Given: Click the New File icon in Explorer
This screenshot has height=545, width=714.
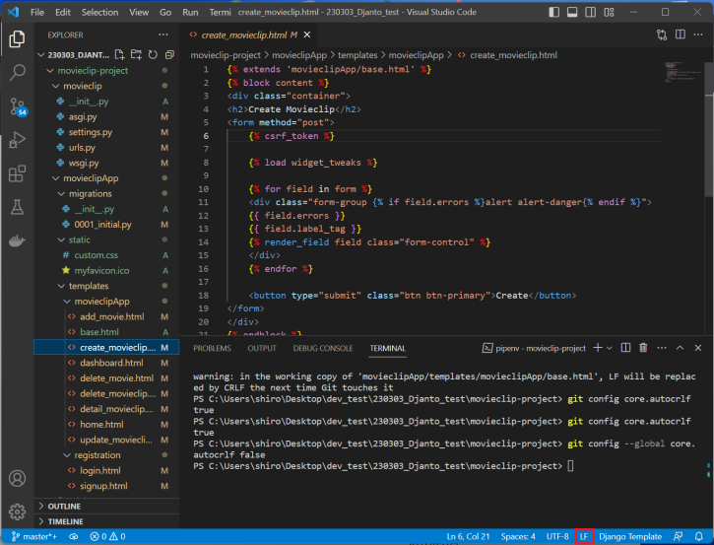Looking at the screenshot, I should [120, 54].
